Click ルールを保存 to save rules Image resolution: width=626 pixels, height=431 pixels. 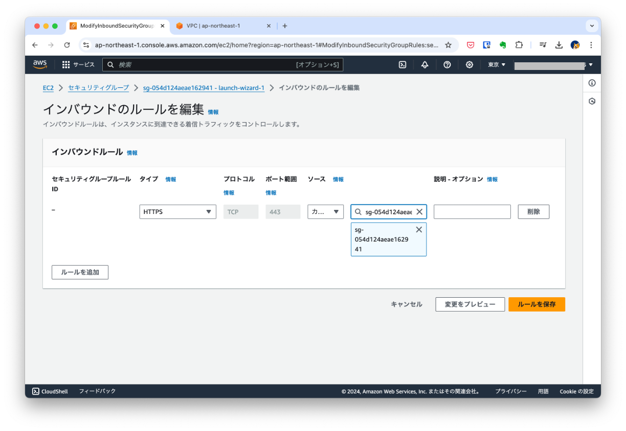[x=536, y=304]
